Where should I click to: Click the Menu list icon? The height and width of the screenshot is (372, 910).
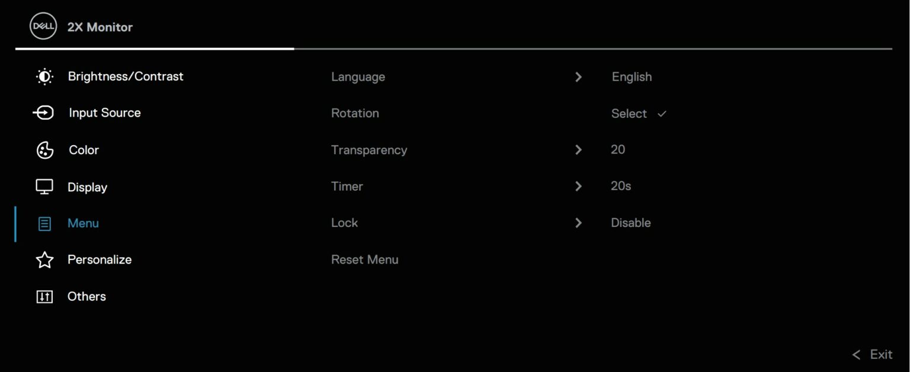(44, 224)
